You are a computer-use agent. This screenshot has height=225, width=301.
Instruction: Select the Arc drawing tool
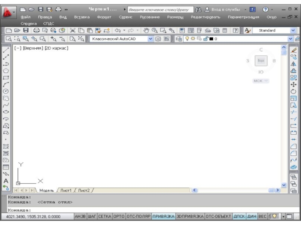6,84
